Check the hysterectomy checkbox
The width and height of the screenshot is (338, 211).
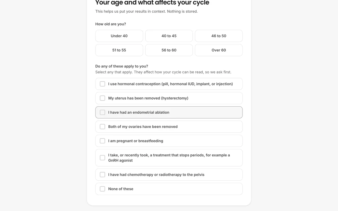[103, 98]
